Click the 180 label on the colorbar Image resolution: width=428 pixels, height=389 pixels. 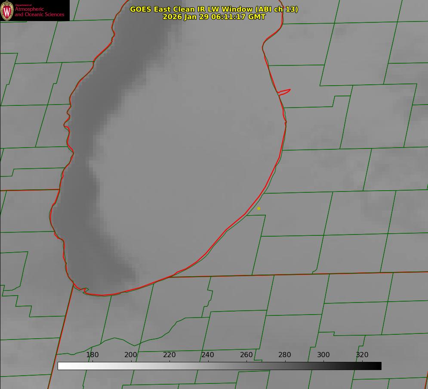(x=92, y=355)
